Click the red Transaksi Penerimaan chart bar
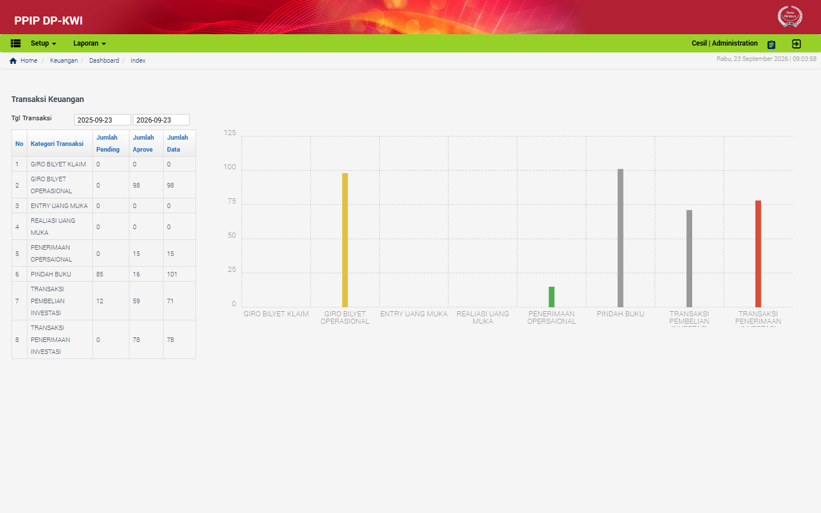Image resolution: width=821 pixels, height=513 pixels. pyautogui.click(x=758, y=254)
